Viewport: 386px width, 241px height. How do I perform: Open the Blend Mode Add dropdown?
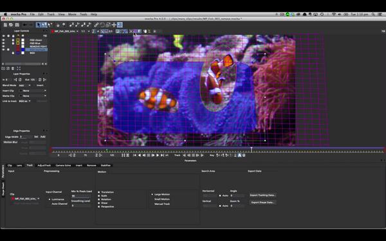(x=24, y=85)
